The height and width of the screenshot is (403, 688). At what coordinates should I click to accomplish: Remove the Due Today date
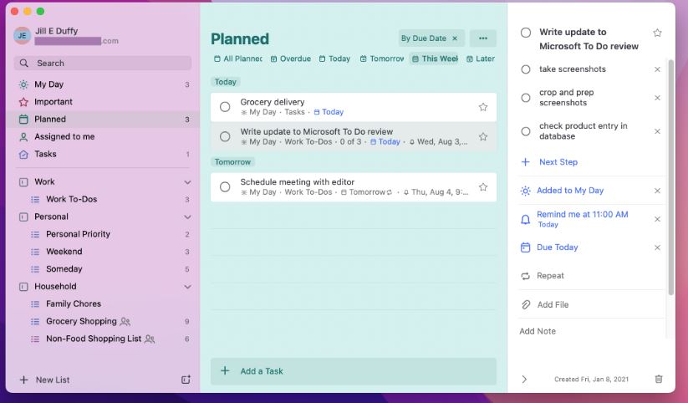coord(657,247)
